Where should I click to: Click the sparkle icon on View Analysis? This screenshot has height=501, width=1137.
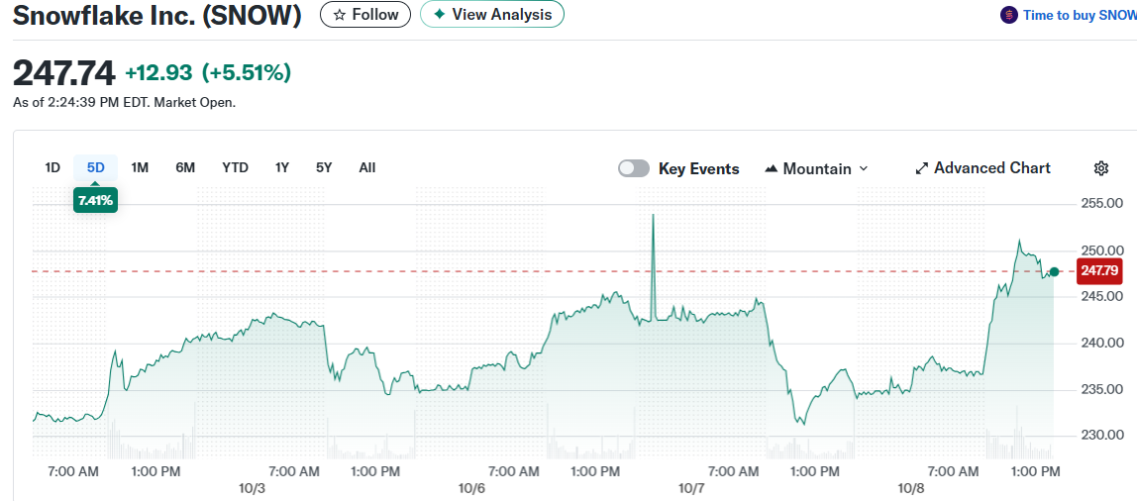(x=439, y=15)
